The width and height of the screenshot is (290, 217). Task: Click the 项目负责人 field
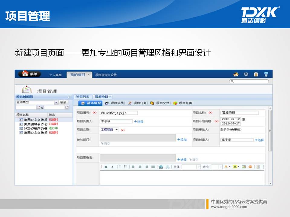click(x=116, y=121)
